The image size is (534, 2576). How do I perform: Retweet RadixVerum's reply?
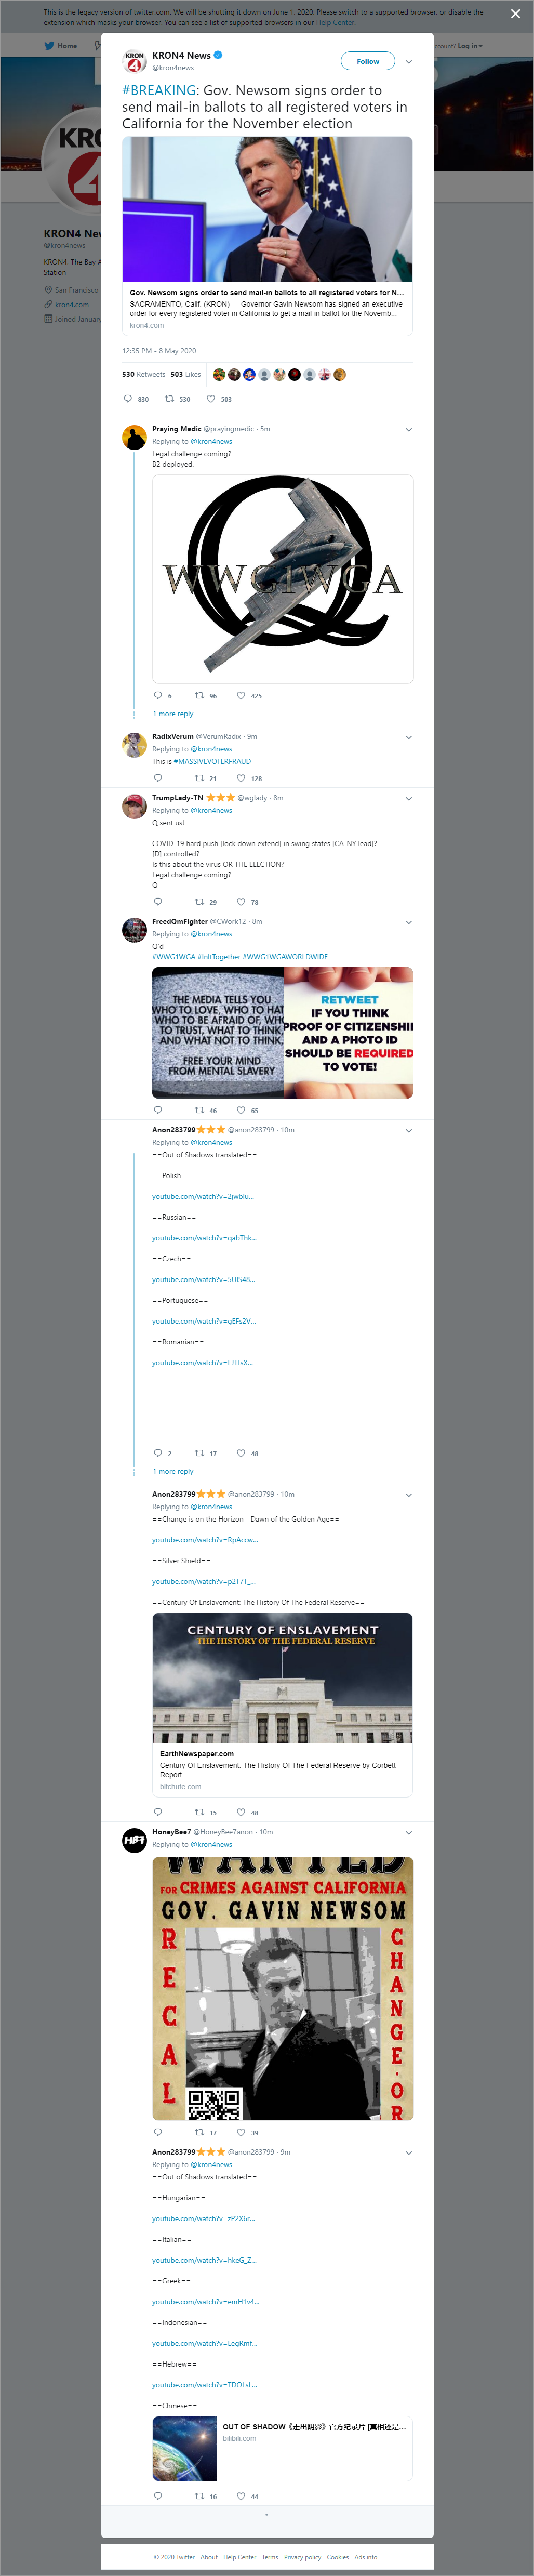pos(199,777)
